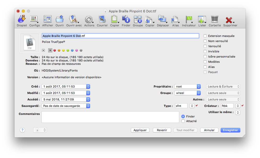Enable the Nom verrouillé checkbox
Screen dimensions: 260x158
point(205,41)
